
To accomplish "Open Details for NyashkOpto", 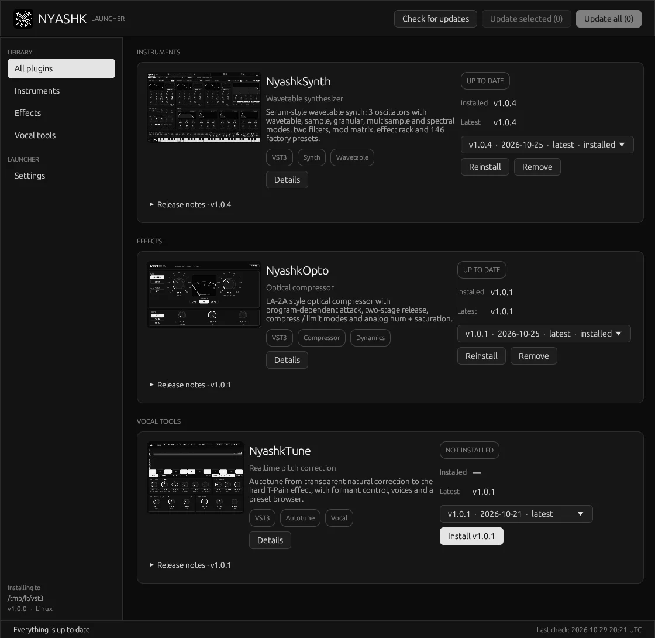I will tap(287, 360).
